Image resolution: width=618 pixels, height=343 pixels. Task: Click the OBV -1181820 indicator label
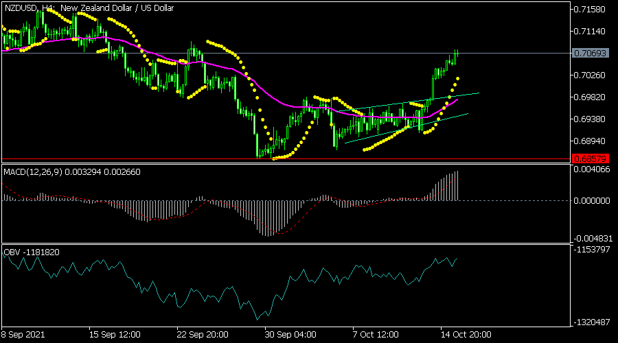pyautogui.click(x=32, y=252)
